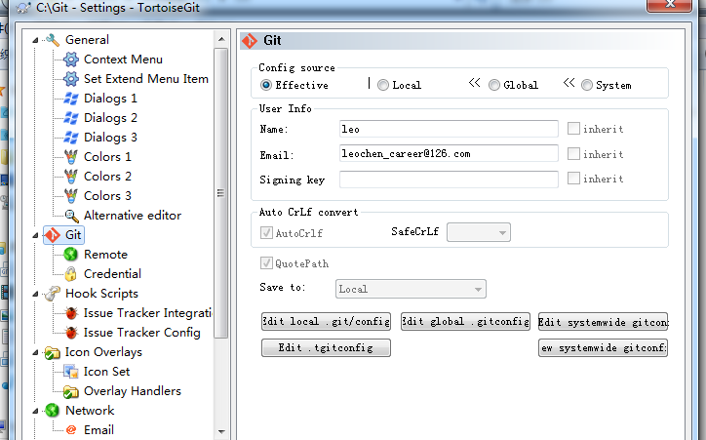Click the Set Extend Menu Item gear icon
The height and width of the screenshot is (440, 706).
point(70,79)
